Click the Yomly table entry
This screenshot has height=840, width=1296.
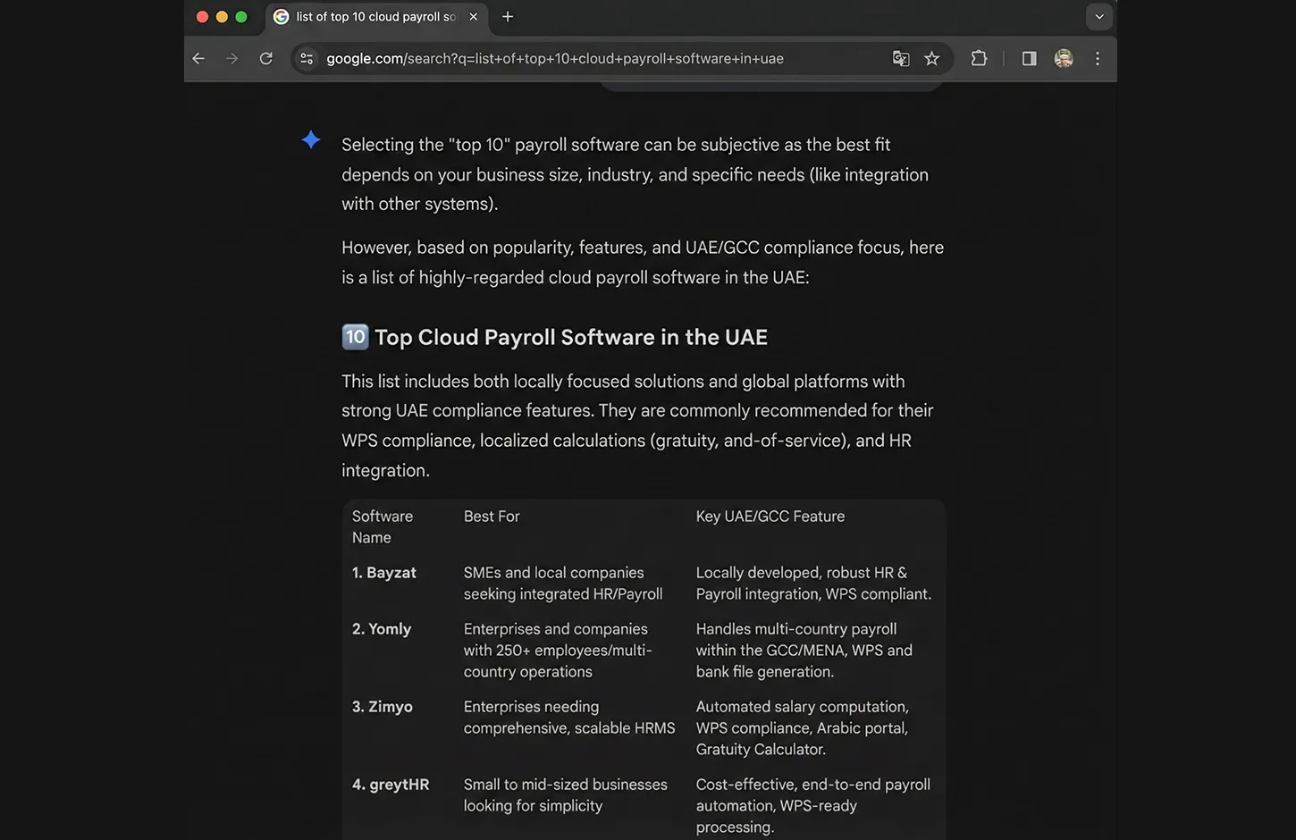point(389,629)
